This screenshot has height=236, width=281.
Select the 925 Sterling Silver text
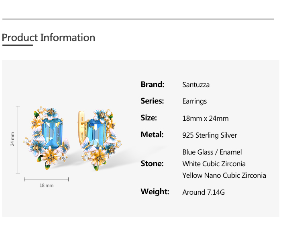(x=210, y=135)
